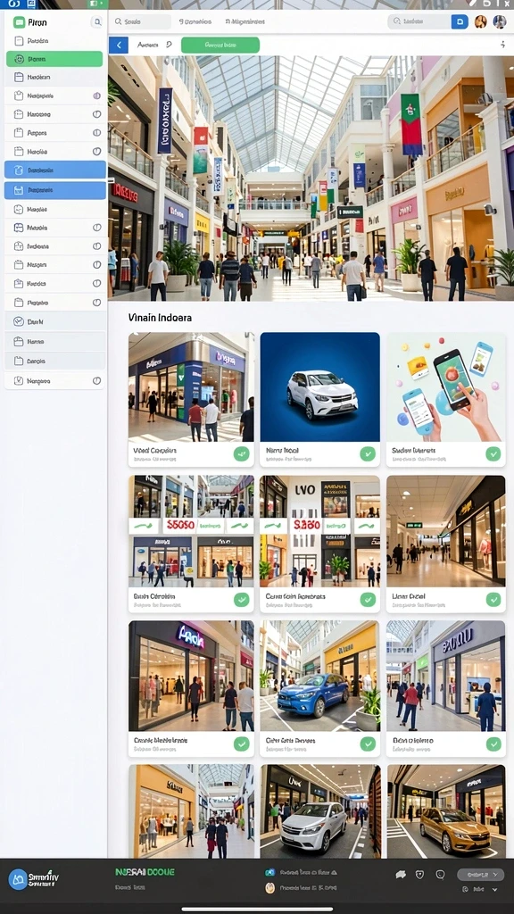Image resolution: width=514 pixels, height=914 pixels.
Task: Click the chat bubble icon in bottom bar
Action: tap(401, 875)
